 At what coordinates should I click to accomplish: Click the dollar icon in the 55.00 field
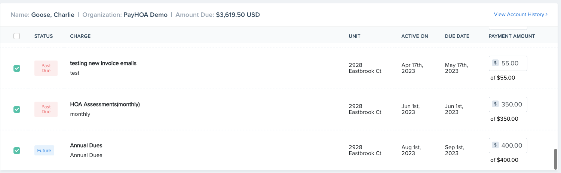495,63
